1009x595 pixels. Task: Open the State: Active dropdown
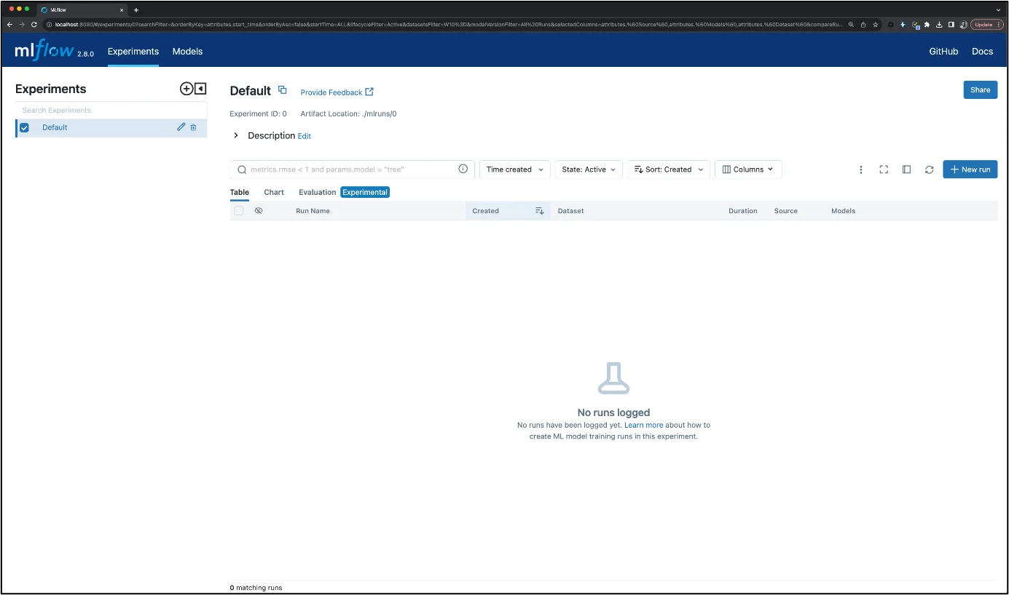coord(589,169)
